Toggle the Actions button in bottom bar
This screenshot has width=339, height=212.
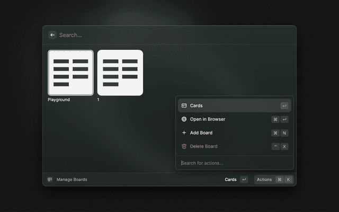[264, 180]
